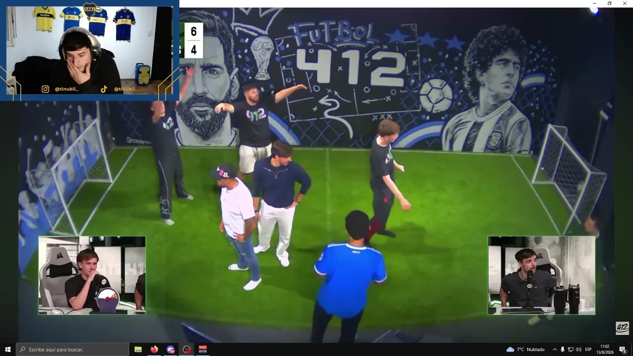Open the Voicemeeter taskbar icon
This screenshot has width=633, height=356.
click(202, 350)
